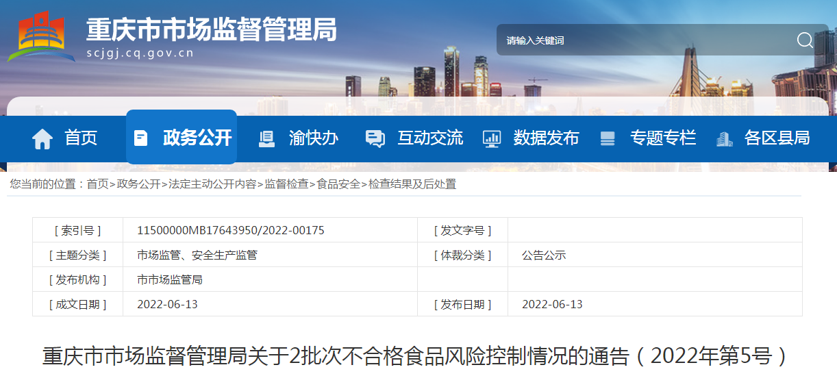Image resolution: width=837 pixels, height=376 pixels.
Task: Click the 索引号 label cell
Action: [x=77, y=230]
